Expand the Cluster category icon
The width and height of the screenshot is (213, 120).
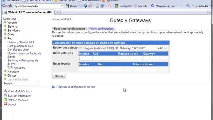5,75
